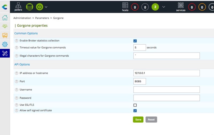Open the Monitoring heartbeat sidebar icon
This screenshot has width=214, height=135.
(x=5, y=27)
